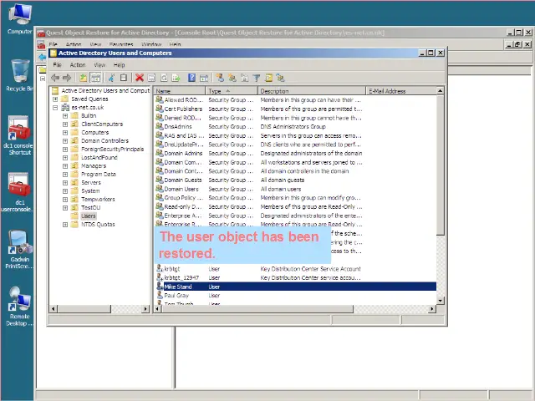
Task: Click the Cut scissors toolbar icon
Action: click(111, 78)
